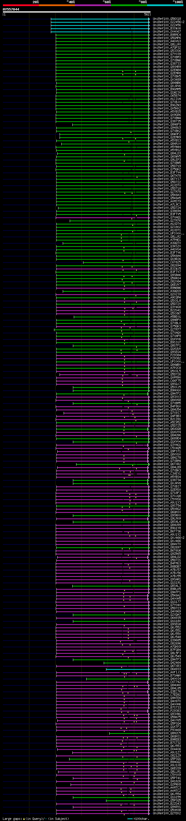Click the purple ~60% identity legend segment

point(93,5)
